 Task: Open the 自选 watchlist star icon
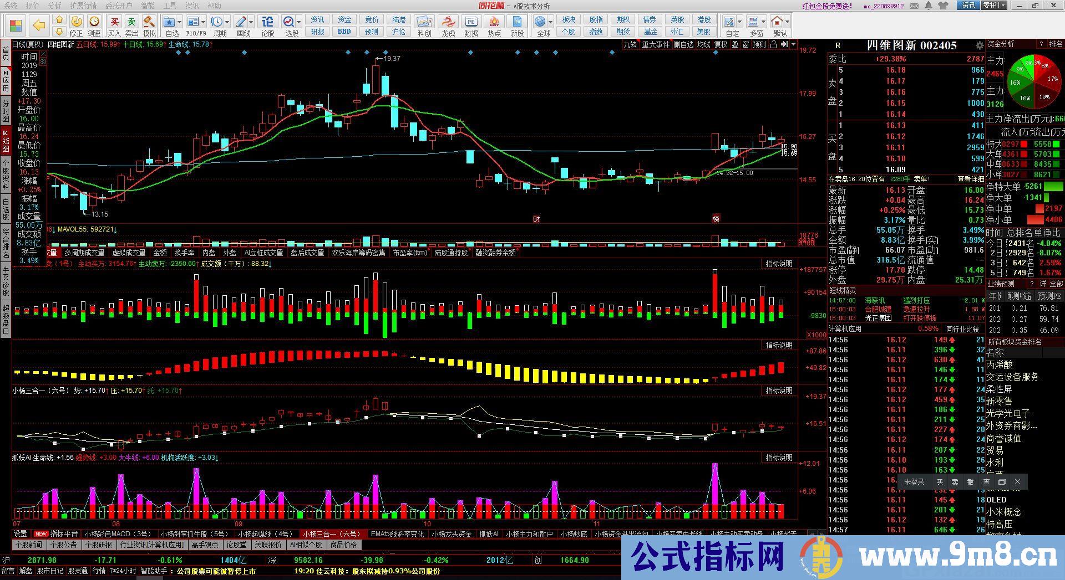tap(170, 22)
